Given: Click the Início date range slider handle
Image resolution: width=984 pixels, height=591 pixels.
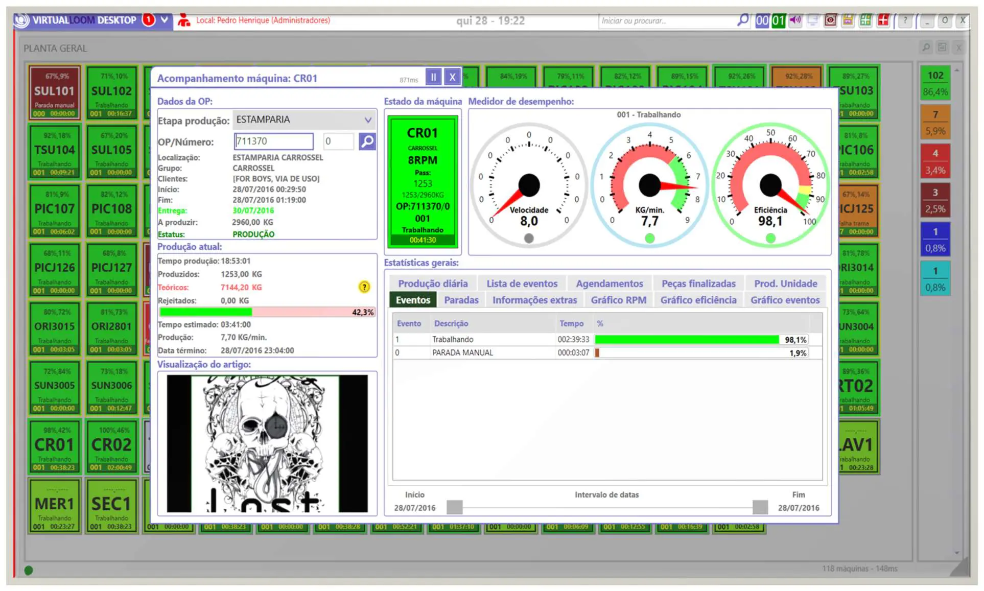Looking at the screenshot, I should [454, 507].
